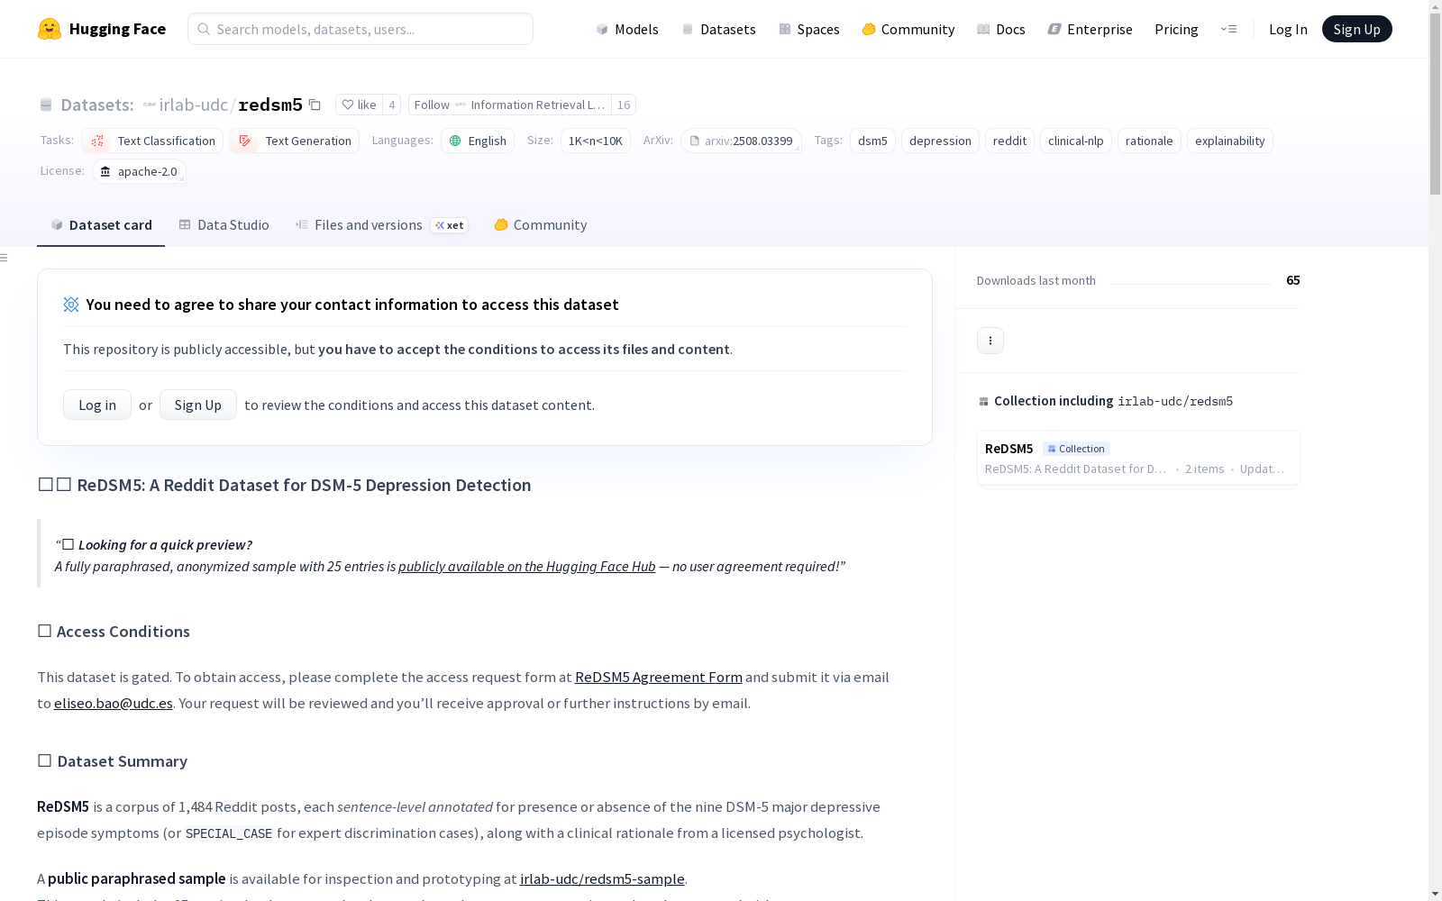Screen dimensions: 1442x901
Task: Click the eliseo.bao@udc.es email link
Action: tap(114, 703)
